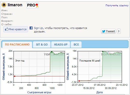Screen dimensions: 130x95
Task: Click the red start marker on 90-day chart
Action: (x=79, y=81)
